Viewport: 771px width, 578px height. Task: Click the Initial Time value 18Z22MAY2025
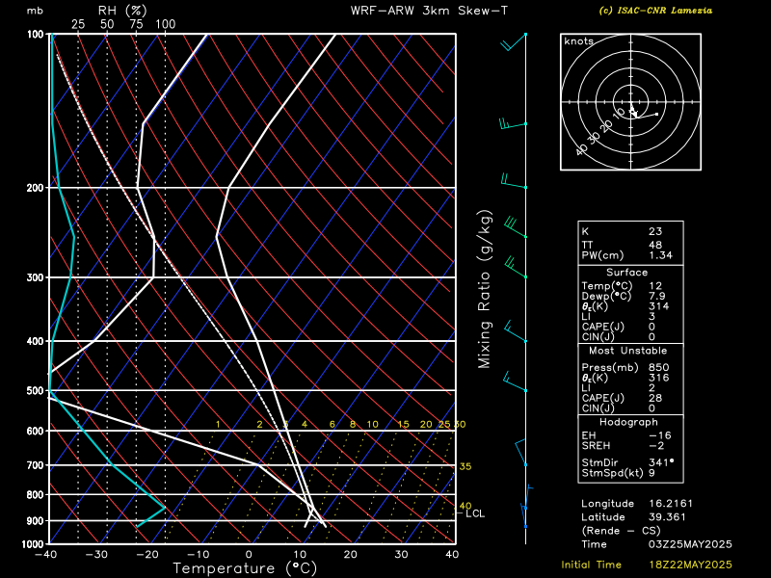click(690, 565)
